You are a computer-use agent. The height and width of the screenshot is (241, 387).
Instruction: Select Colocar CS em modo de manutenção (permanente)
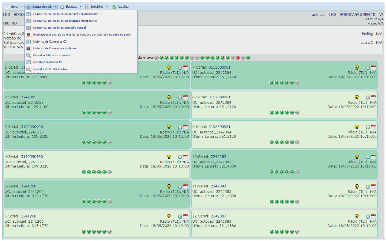66,14
